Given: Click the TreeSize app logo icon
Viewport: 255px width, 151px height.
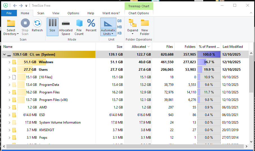Looking at the screenshot, I should tap(6, 6).
